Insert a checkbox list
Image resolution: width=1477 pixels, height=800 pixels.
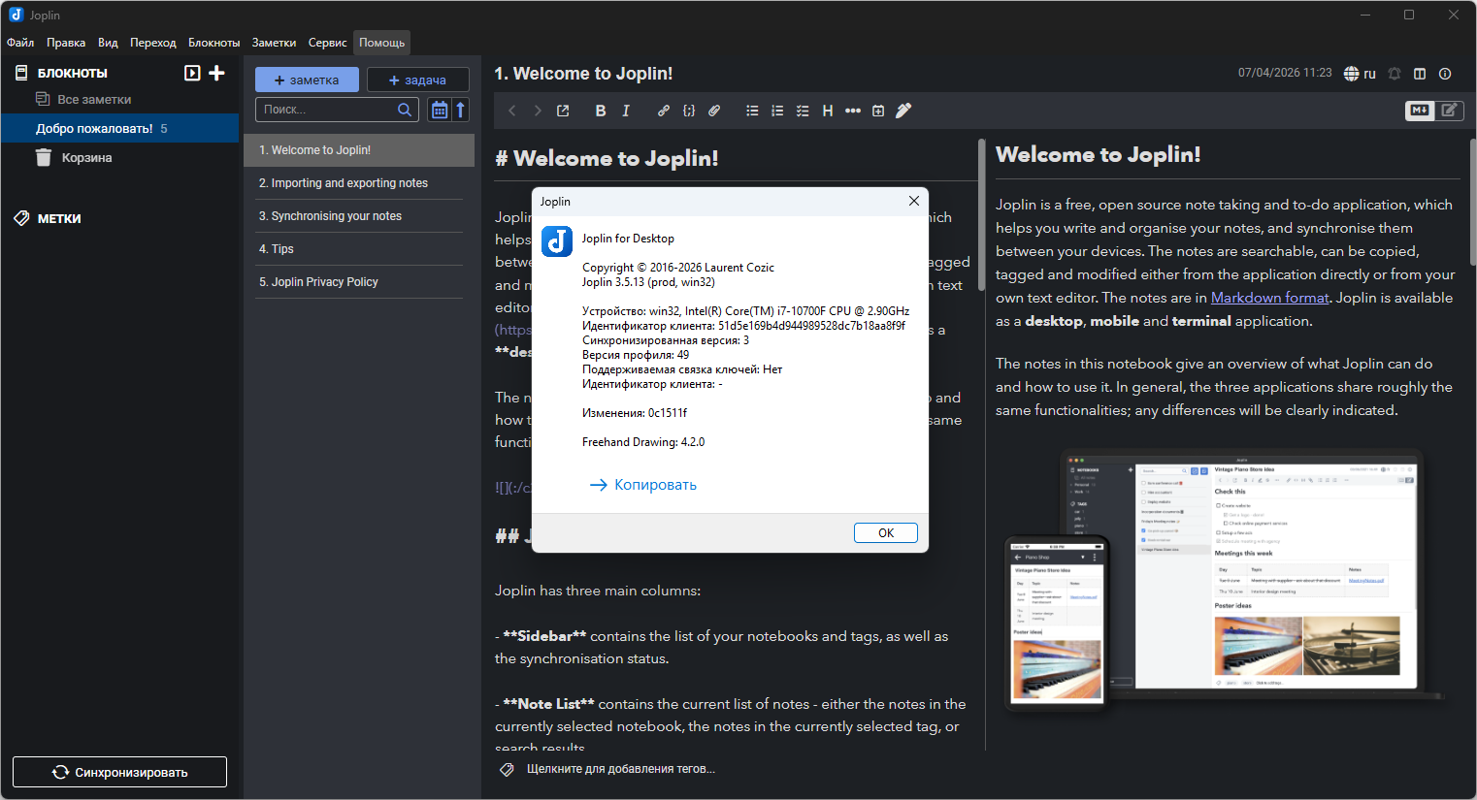803,111
